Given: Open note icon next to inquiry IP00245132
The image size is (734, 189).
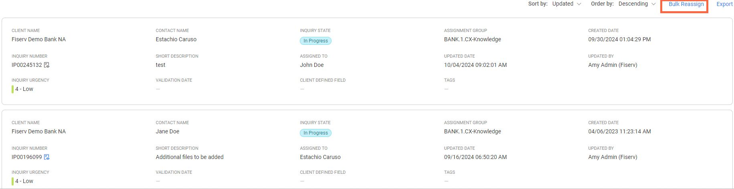Looking at the screenshot, I should 47,65.
